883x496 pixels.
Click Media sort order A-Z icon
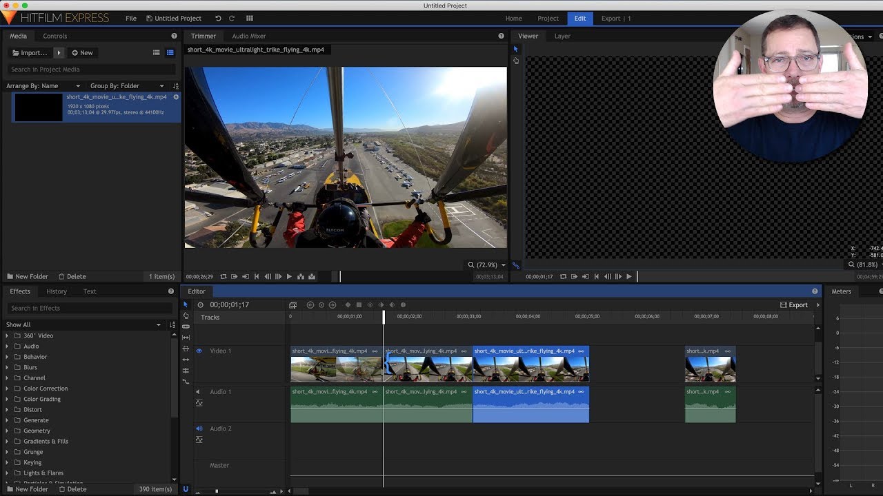pyautogui.click(x=175, y=86)
